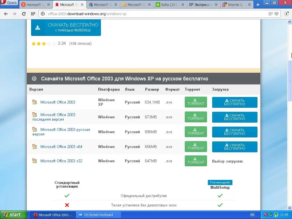Click the Загрузка column header
The image size is (292, 219).
[220, 89]
